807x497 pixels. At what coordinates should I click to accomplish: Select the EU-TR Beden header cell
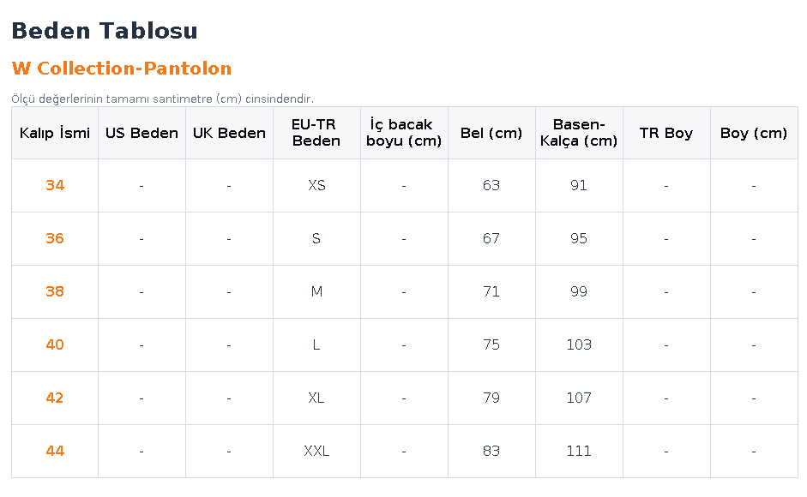[316, 134]
